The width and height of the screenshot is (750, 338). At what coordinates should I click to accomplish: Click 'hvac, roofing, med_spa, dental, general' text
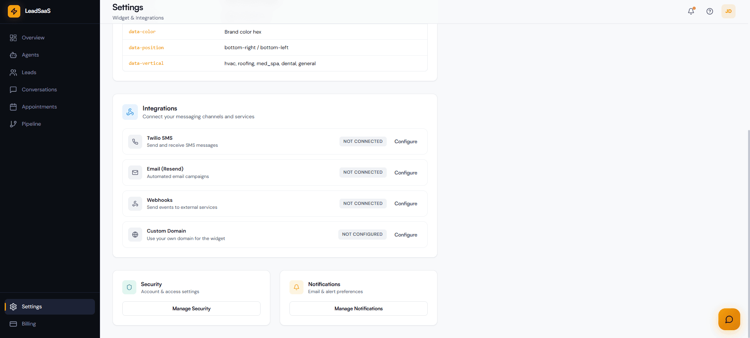pyautogui.click(x=270, y=64)
